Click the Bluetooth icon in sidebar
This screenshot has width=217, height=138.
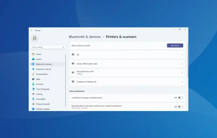tap(33, 64)
